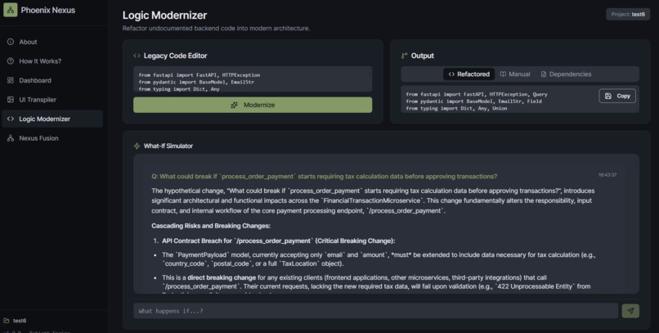This screenshot has width=659, height=333.
Task: Click the UI Transpiler image icon
Action: (x=11, y=100)
